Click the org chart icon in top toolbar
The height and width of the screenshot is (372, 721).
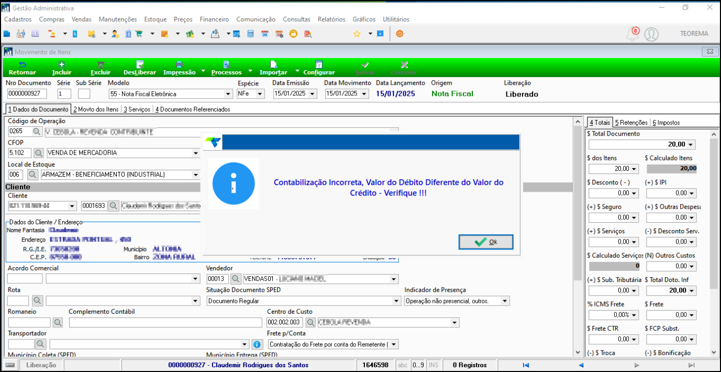(52, 34)
